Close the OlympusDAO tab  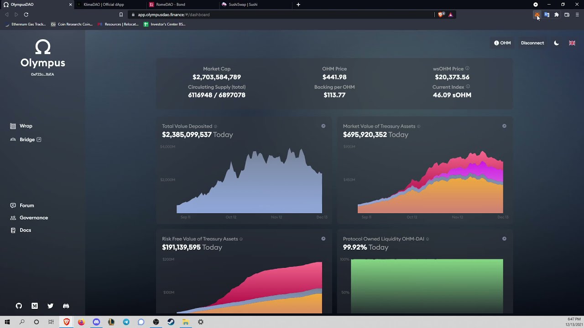click(x=70, y=5)
